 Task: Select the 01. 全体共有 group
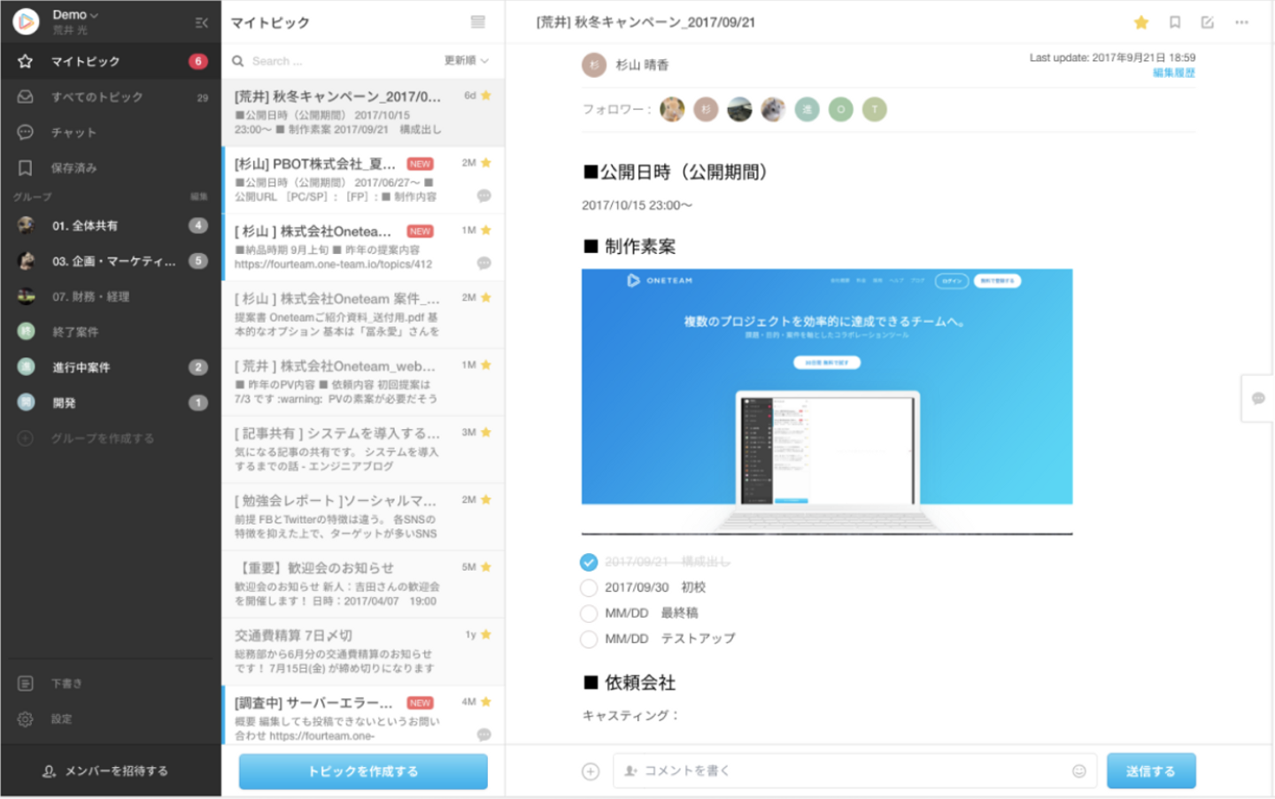[111, 226]
